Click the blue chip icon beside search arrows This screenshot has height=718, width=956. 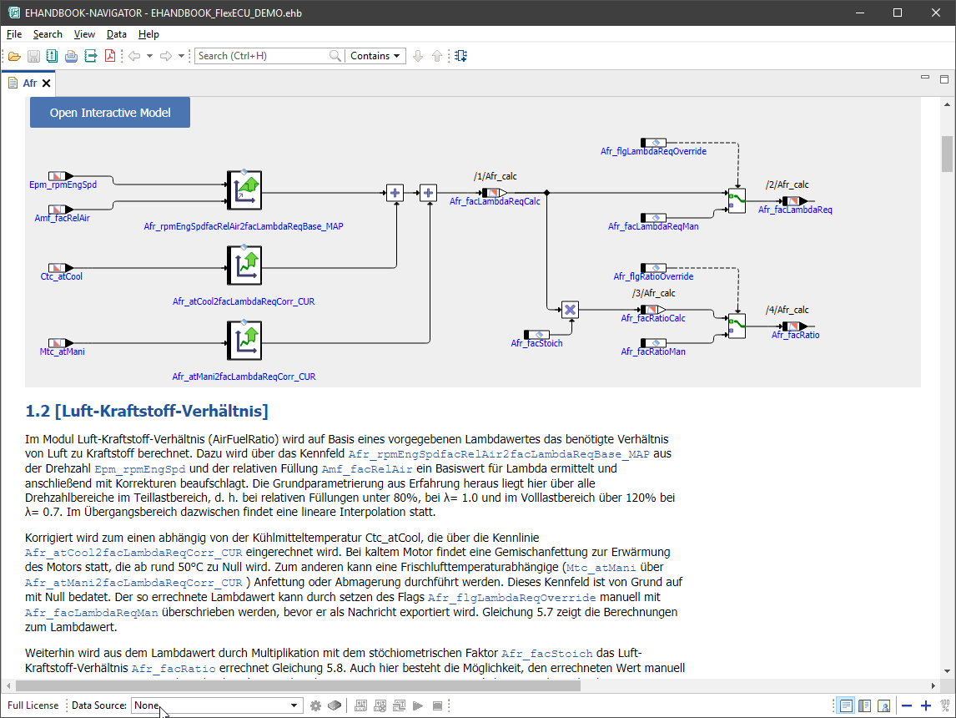pyautogui.click(x=461, y=56)
